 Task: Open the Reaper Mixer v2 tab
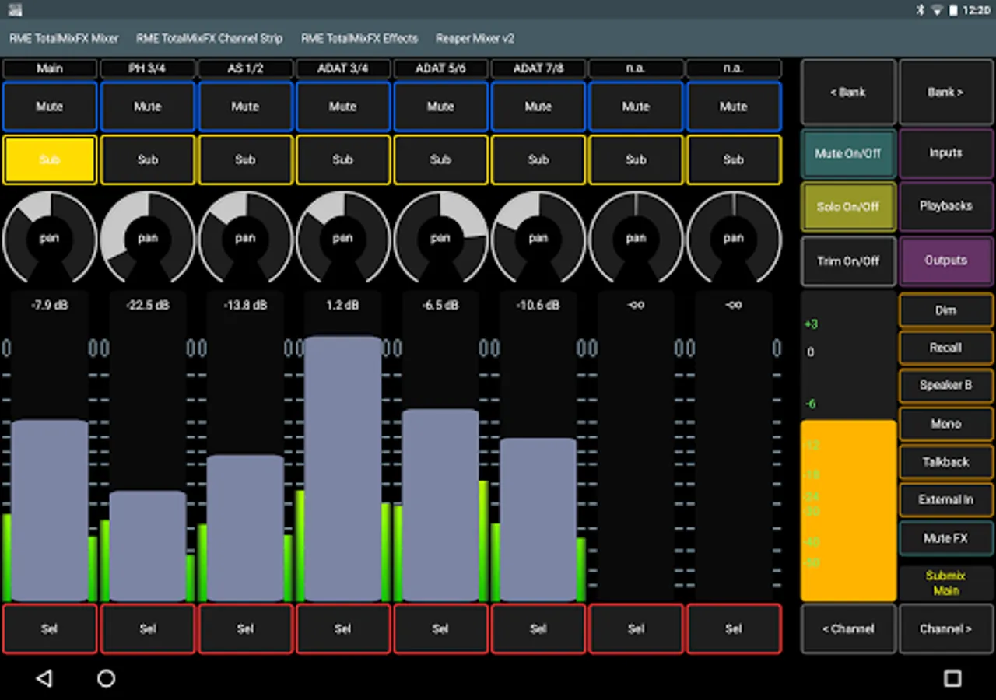click(x=475, y=38)
